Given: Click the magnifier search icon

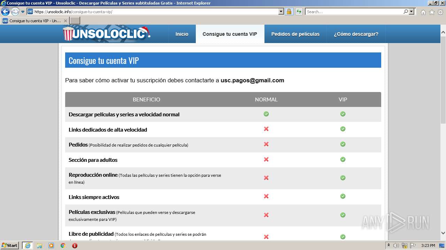Looking at the screenshot, I should 406,11.
